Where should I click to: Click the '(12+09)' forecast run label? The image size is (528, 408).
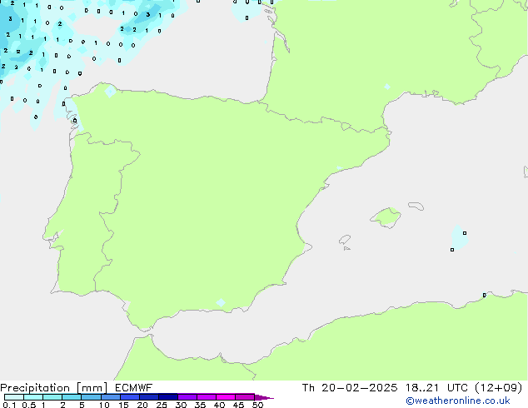point(499,388)
